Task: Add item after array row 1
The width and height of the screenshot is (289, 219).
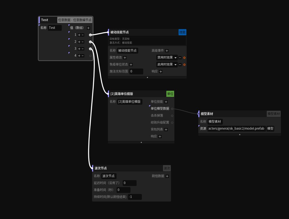Action: tap(79, 35)
